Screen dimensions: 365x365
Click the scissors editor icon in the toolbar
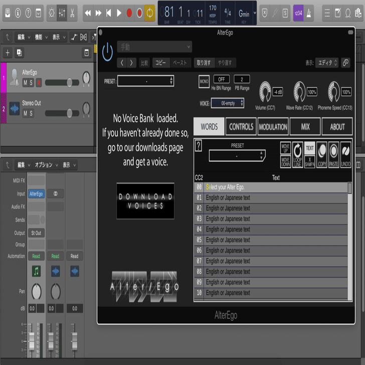[72, 13]
